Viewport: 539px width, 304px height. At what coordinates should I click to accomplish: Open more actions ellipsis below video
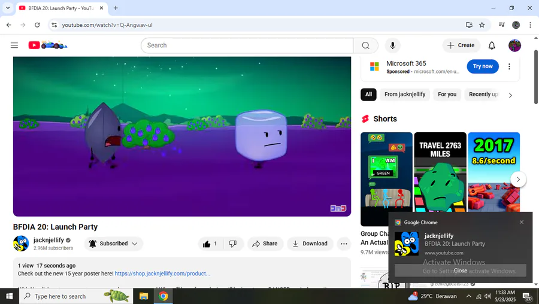[x=344, y=244]
